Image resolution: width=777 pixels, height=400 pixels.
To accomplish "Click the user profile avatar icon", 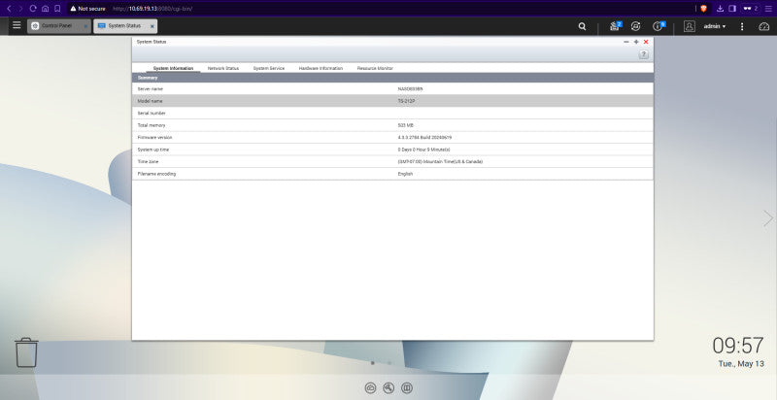I will tap(690, 26).
